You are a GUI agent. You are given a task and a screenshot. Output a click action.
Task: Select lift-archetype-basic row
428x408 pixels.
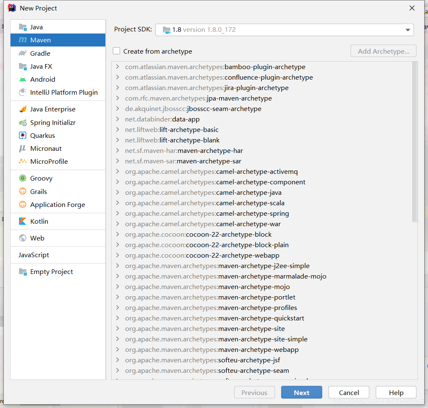[x=262, y=130]
